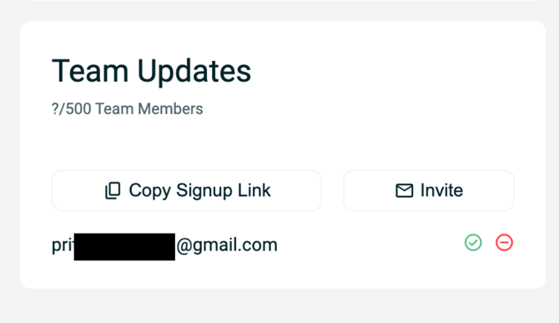Click the "pri" start of the email address
Image resolution: width=559 pixels, height=323 pixels.
coord(63,245)
